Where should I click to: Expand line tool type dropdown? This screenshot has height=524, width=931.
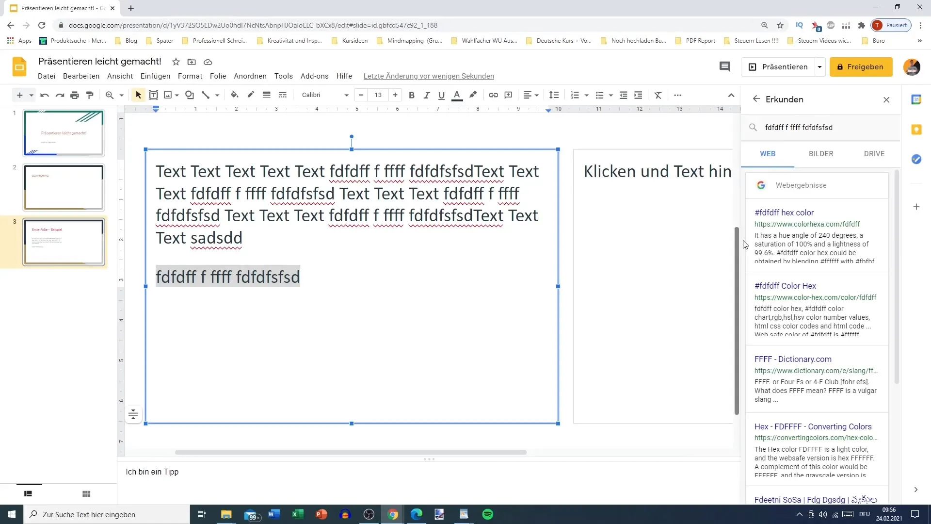point(217,95)
